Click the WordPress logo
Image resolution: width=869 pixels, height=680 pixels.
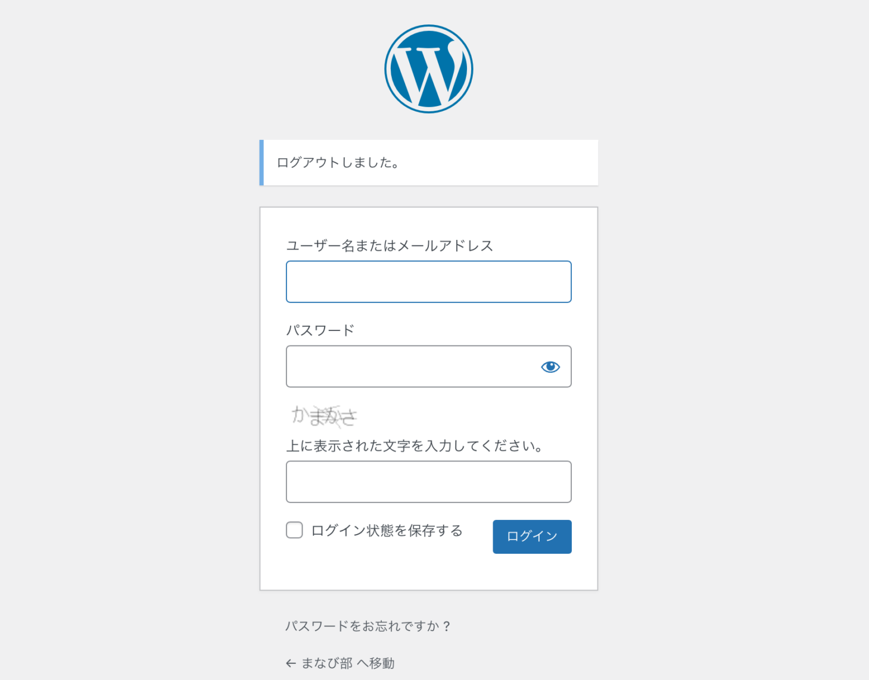(428, 68)
